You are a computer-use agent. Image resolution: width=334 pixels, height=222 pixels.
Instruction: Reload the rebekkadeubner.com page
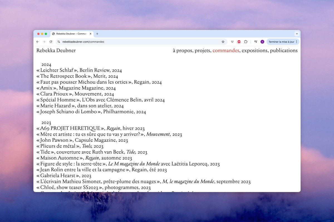coord(51,42)
